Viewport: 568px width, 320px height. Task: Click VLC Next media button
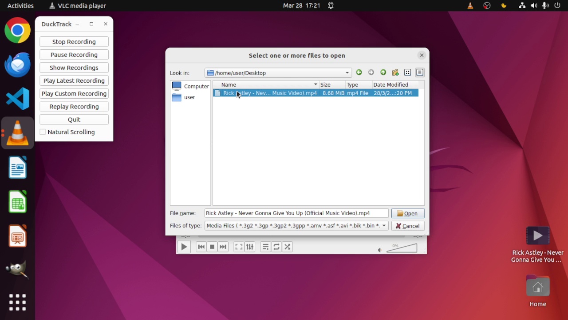click(x=223, y=247)
